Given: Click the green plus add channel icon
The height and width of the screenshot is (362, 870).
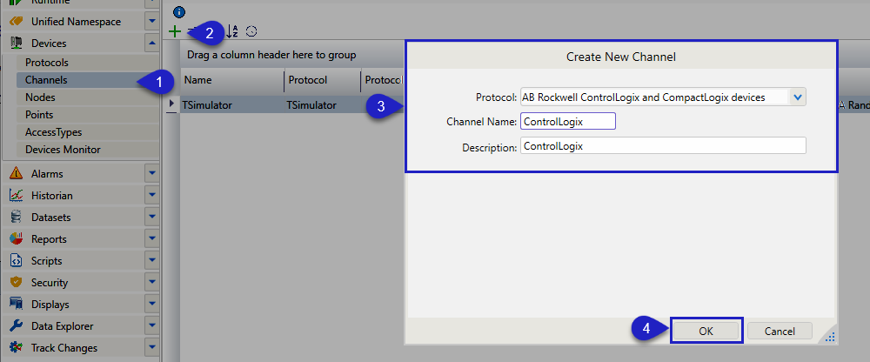Looking at the screenshot, I should (x=175, y=32).
